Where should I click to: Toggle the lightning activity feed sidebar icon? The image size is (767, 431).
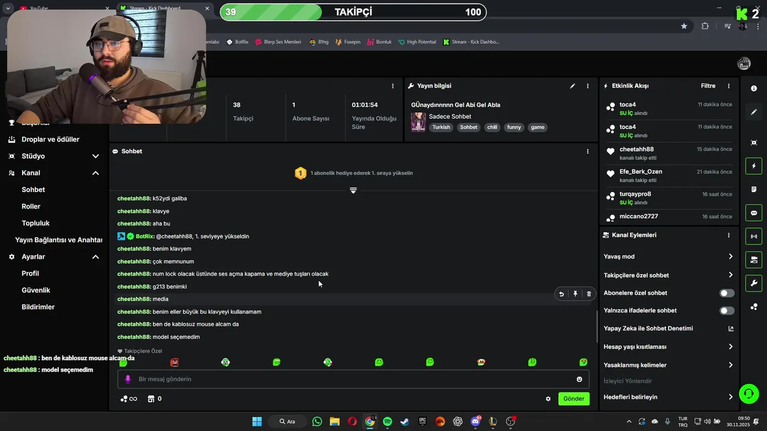pos(754,166)
